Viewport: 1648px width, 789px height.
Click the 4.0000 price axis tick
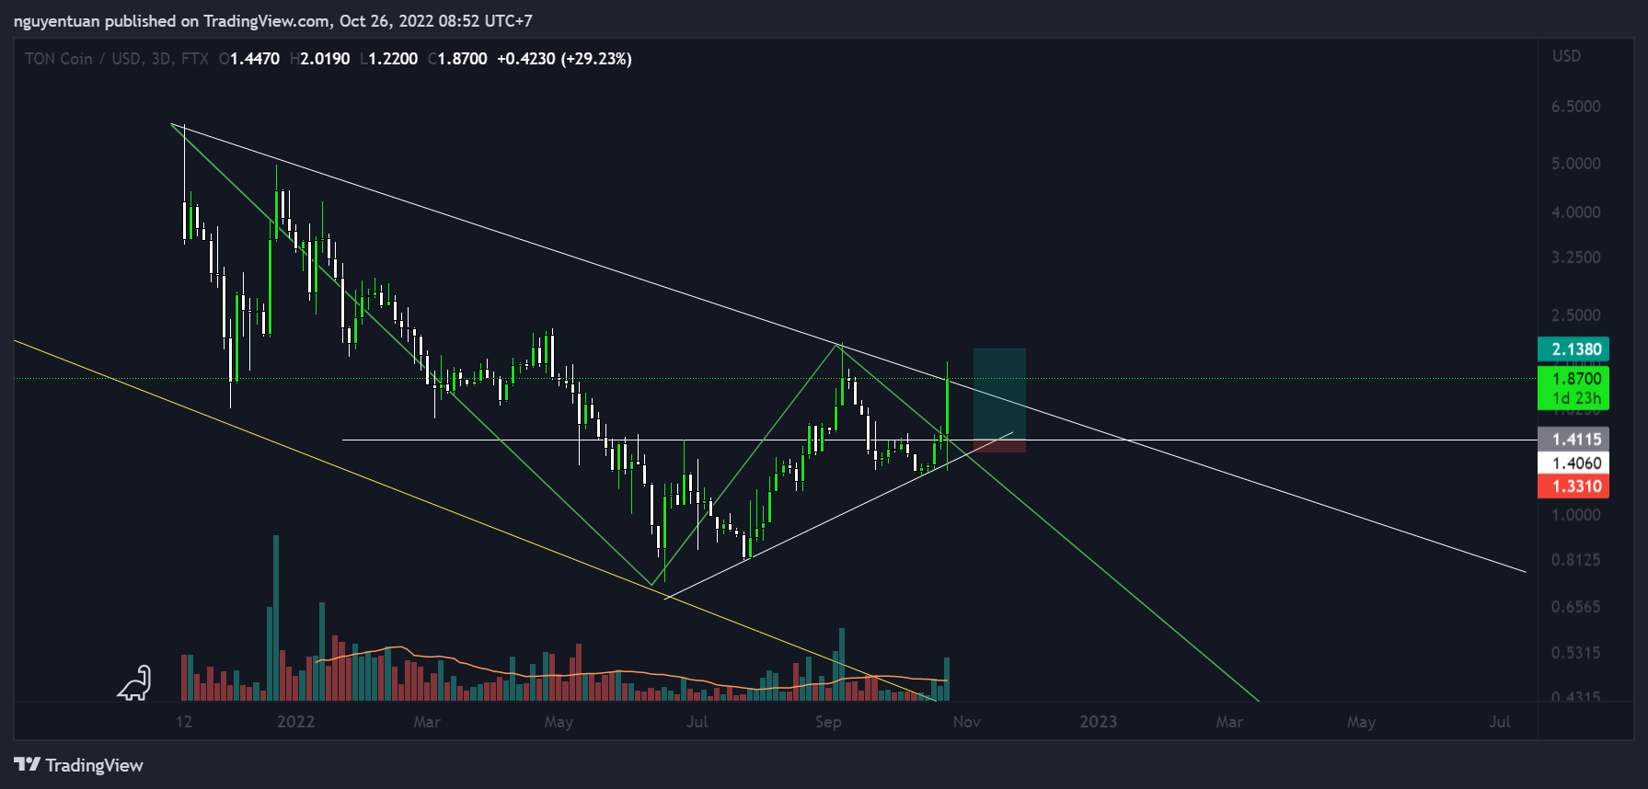click(x=1576, y=212)
